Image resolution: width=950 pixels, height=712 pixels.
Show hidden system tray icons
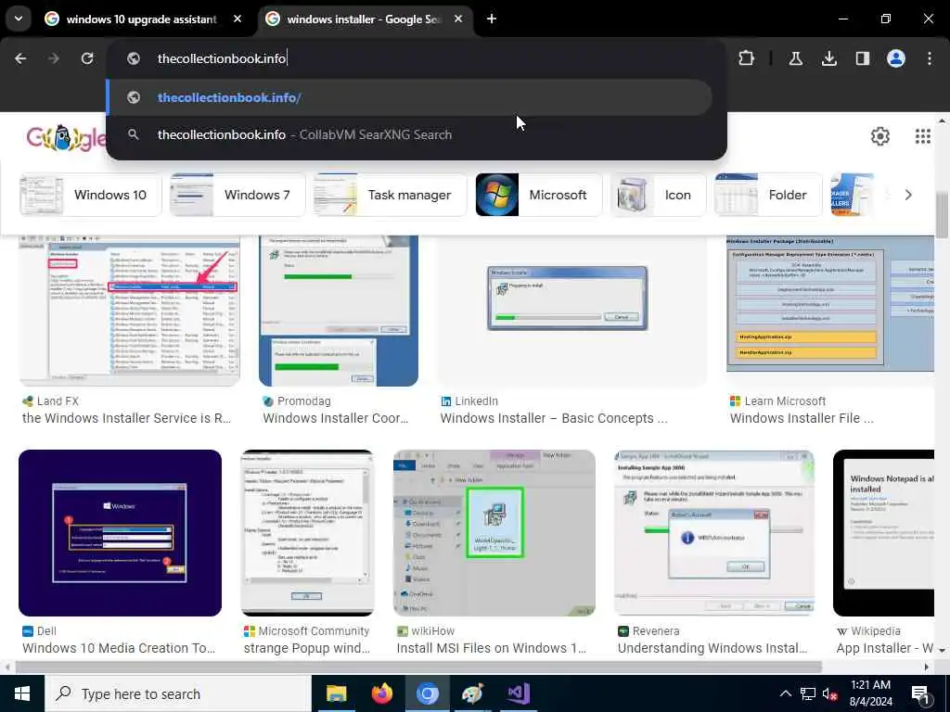click(x=785, y=693)
